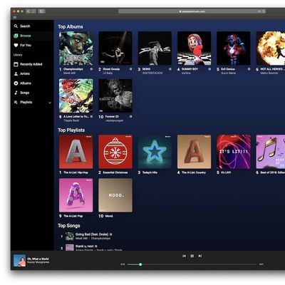Click Kacey Musgraves artist name in player

[x=38, y=262]
